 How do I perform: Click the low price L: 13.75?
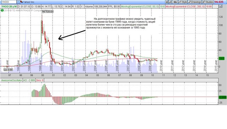[56, 6]
